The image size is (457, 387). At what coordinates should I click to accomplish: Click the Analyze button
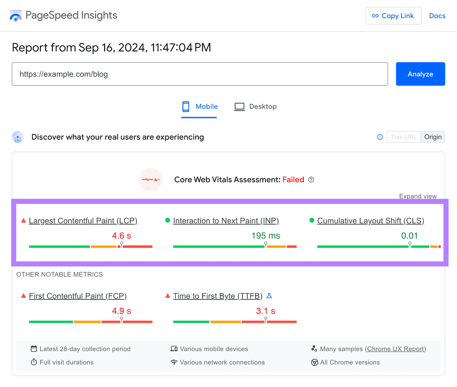420,74
